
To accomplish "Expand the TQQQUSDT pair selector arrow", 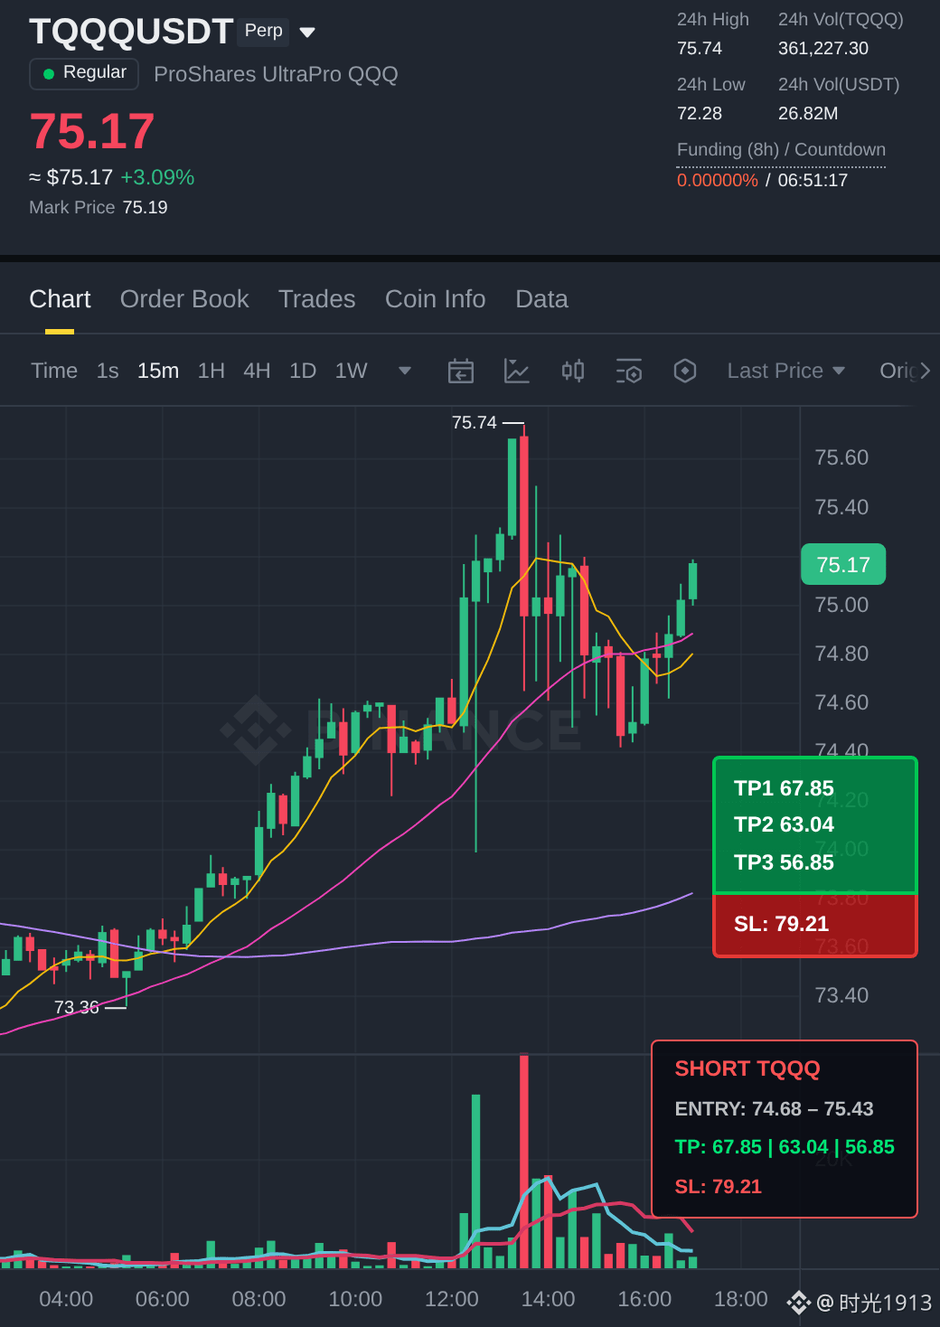I will tap(307, 33).
